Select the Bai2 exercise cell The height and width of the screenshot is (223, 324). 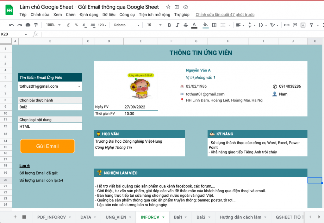click(50, 107)
